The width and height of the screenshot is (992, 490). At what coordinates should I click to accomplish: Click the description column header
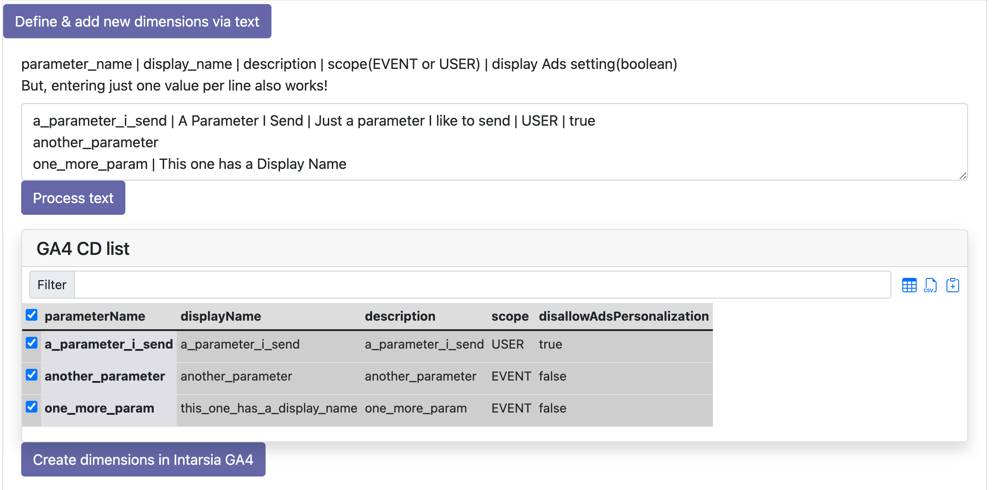[x=400, y=316]
